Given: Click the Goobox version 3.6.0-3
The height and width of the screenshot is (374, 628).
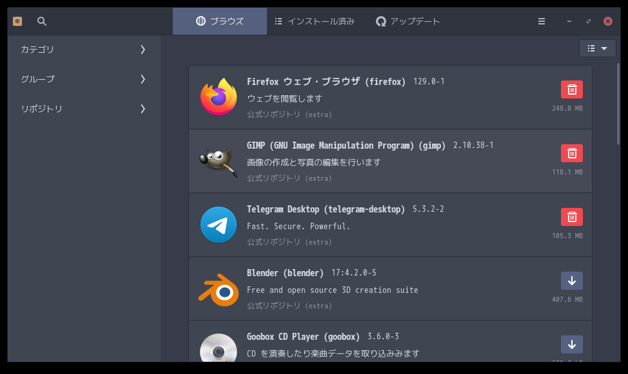Looking at the screenshot, I should coord(383,337).
